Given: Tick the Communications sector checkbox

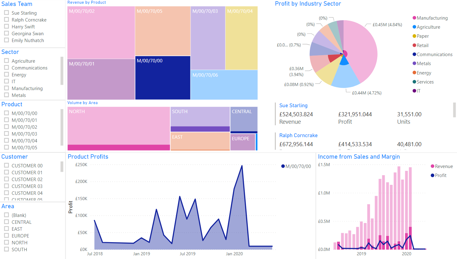Looking at the screenshot, I should coord(6,68).
